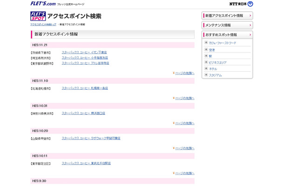Open Starbucks イオン下妻店 link
The image size is (284, 186).
[x=84, y=52]
